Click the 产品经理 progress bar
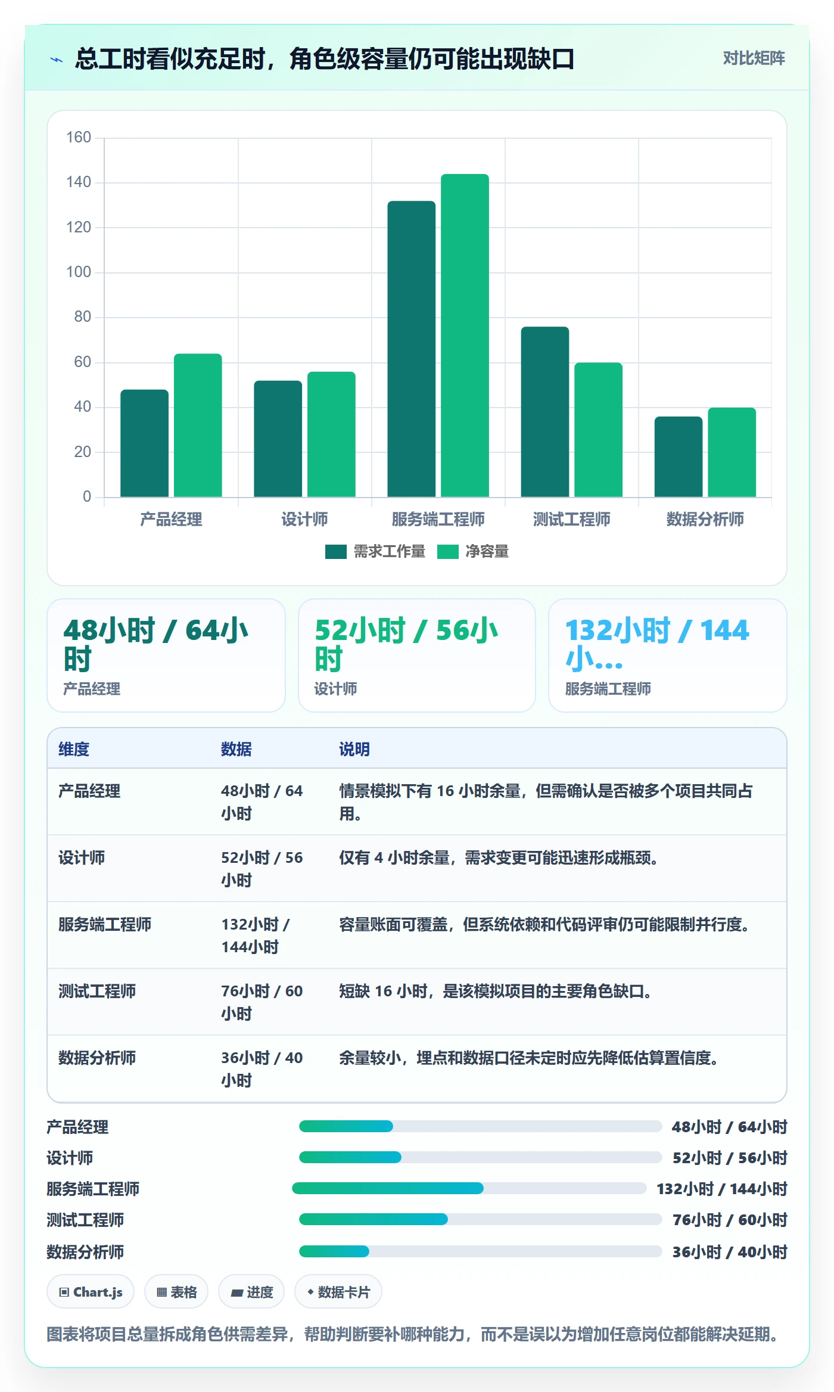 click(480, 1126)
